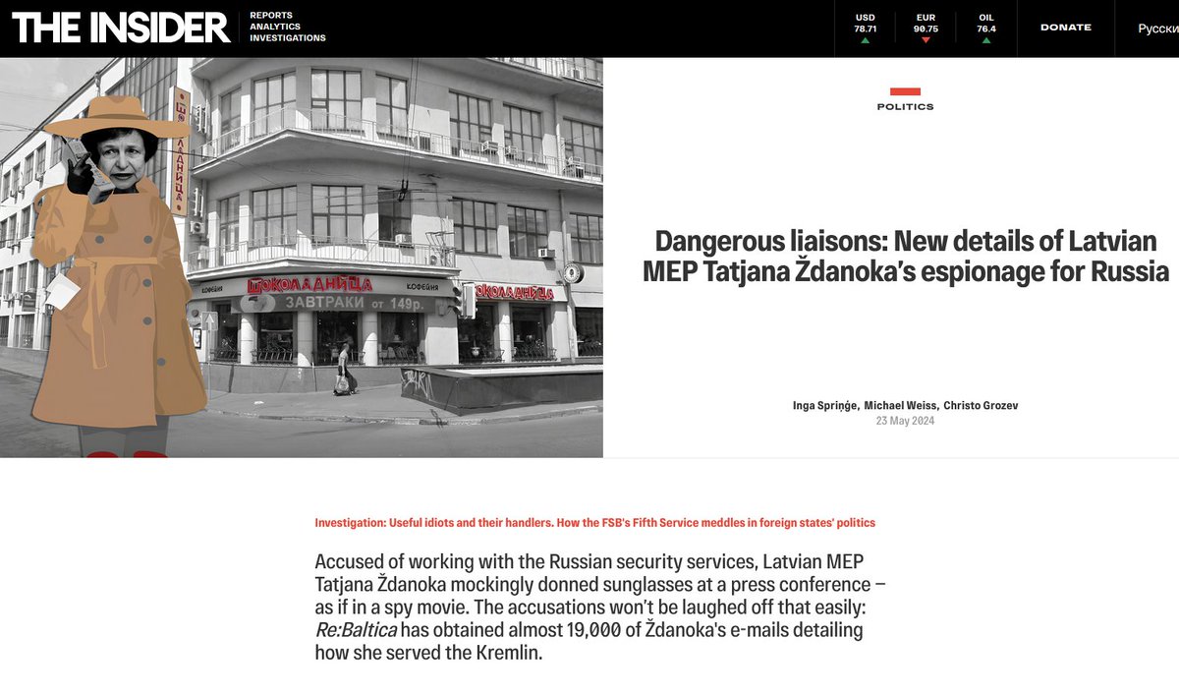Open author Christo Grozev's page

point(980,405)
